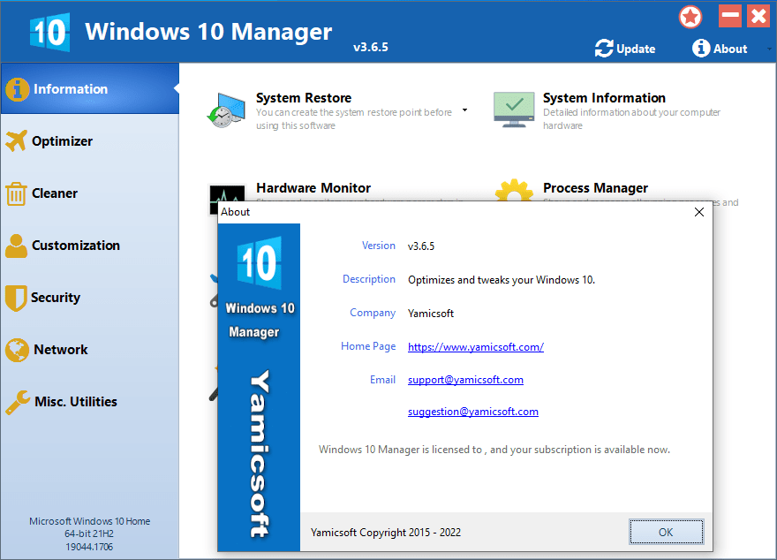Click the System Restore monitor icon
The image size is (777, 560).
(x=226, y=110)
